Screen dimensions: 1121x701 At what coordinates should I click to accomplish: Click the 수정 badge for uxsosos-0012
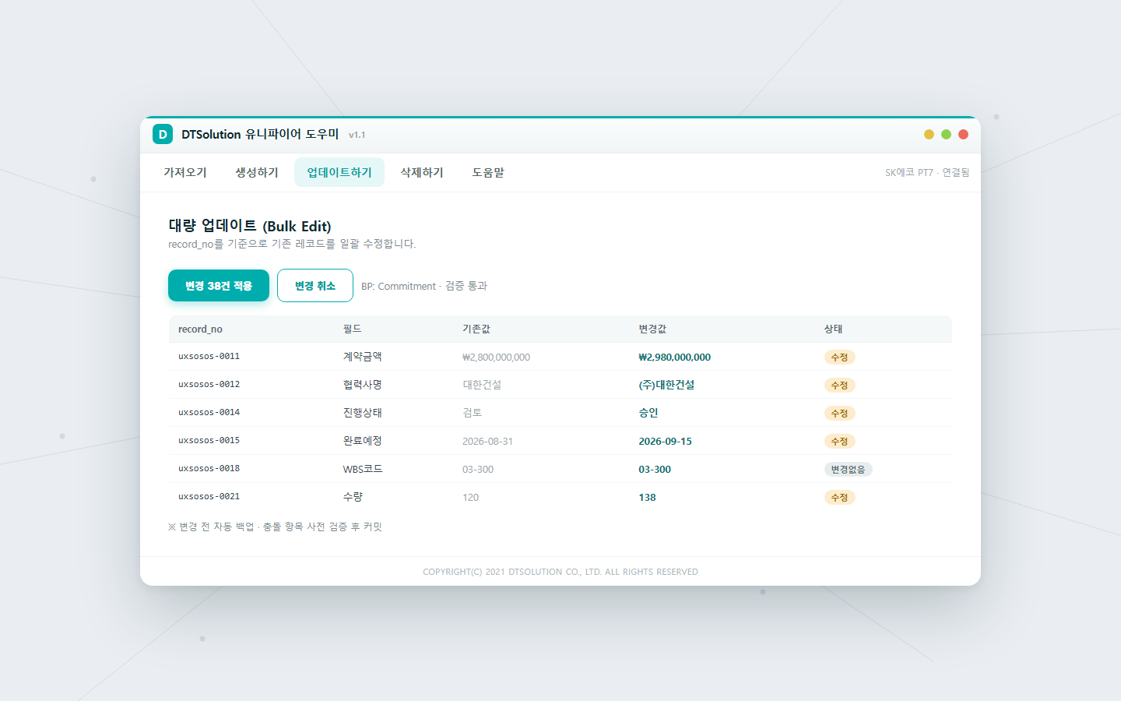click(x=839, y=385)
